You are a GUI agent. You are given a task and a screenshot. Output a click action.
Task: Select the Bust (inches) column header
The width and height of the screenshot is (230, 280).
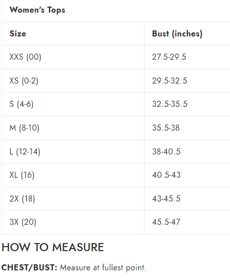click(x=177, y=33)
